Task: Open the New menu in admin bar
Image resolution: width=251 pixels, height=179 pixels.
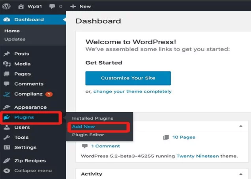Action: click(85, 6)
